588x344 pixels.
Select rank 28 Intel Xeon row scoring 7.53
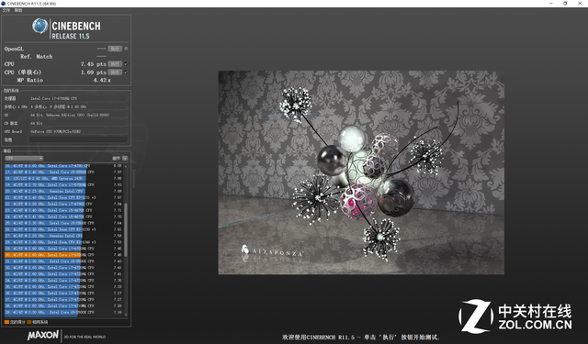(x=63, y=242)
